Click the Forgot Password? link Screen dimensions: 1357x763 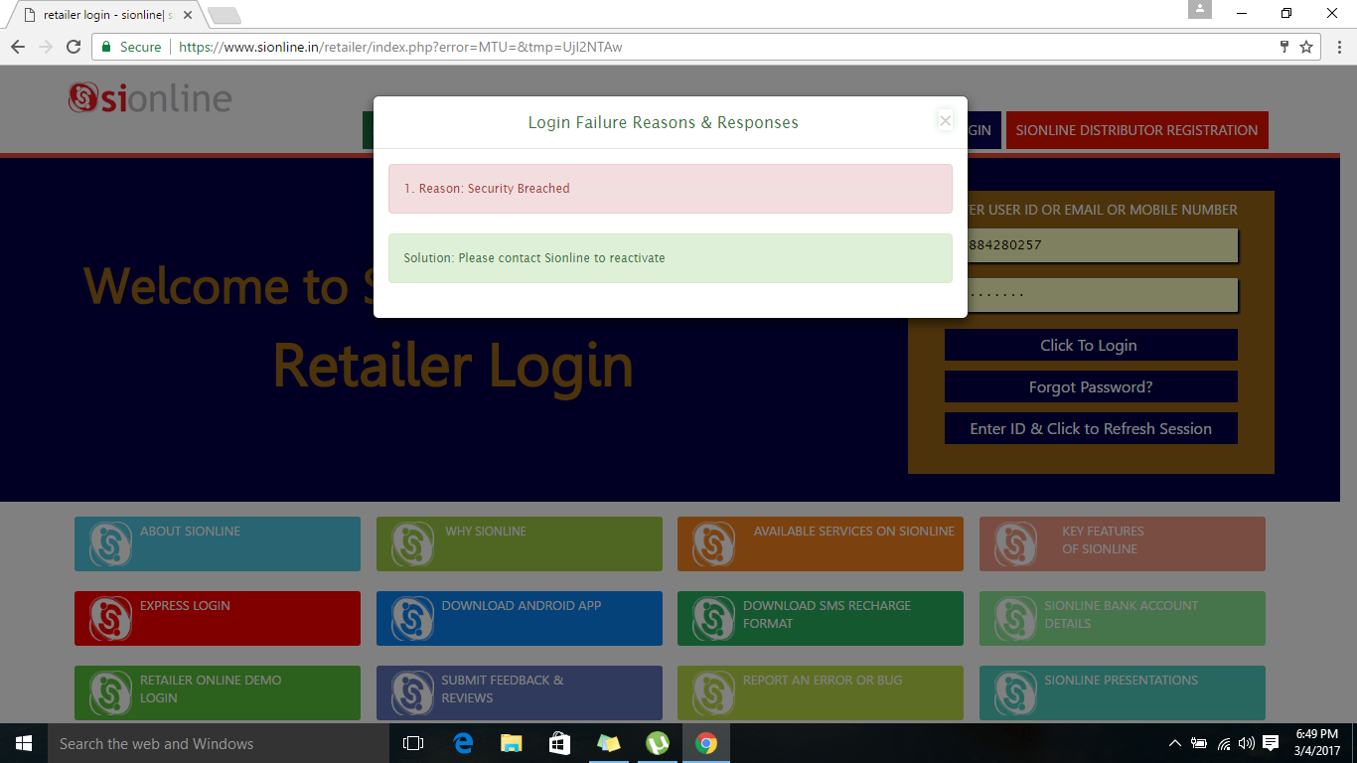coord(1091,387)
